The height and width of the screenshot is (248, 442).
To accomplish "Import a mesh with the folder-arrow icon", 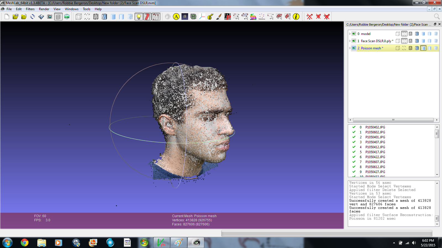I will click(24, 17).
